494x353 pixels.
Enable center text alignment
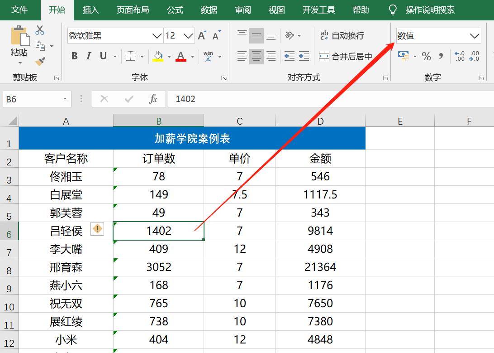pos(256,56)
